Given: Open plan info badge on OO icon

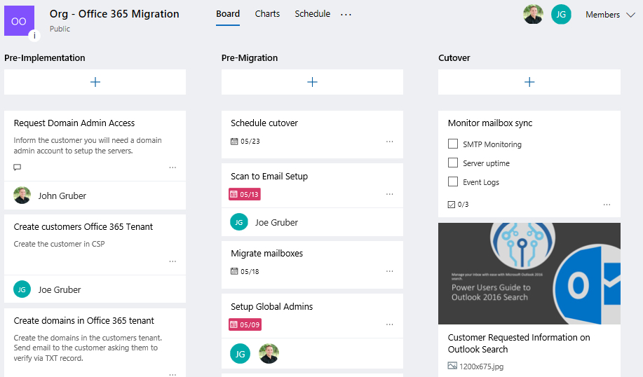Looking at the screenshot, I should [34, 36].
